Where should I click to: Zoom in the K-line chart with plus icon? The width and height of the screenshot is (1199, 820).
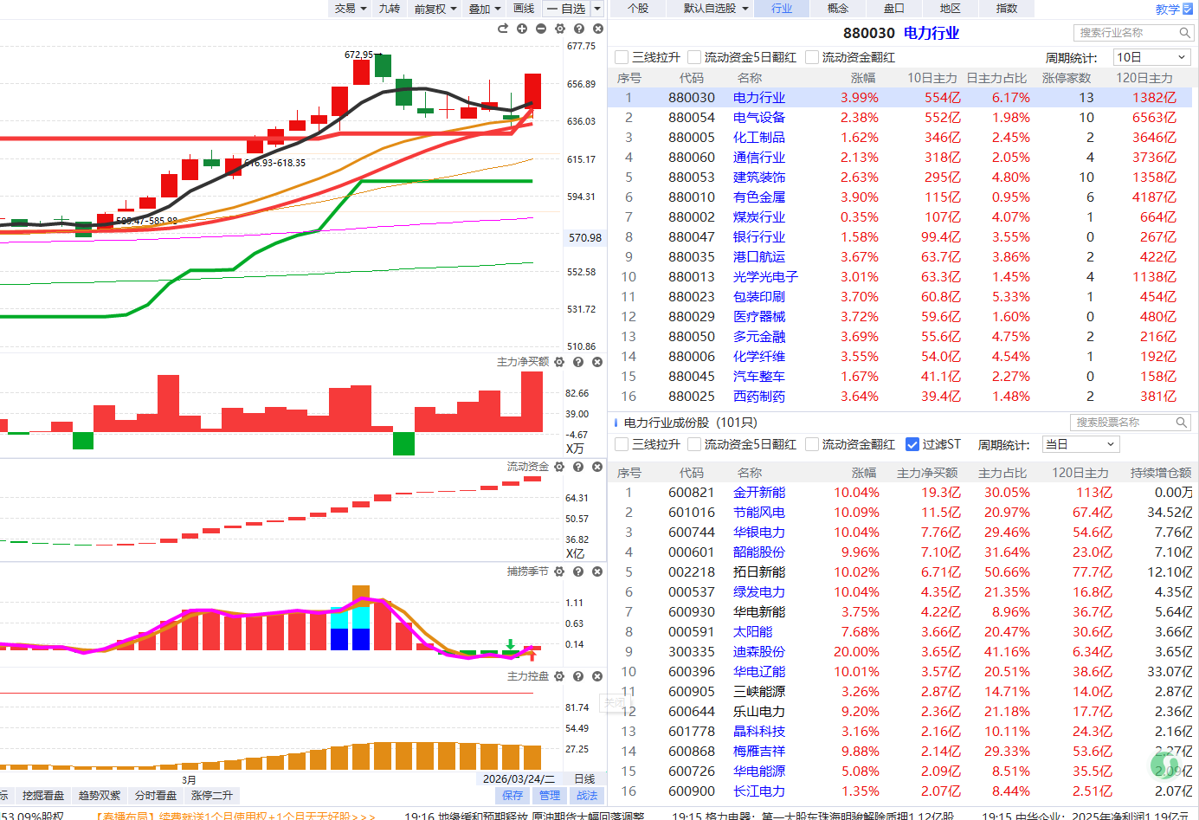click(x=522, y=29)
